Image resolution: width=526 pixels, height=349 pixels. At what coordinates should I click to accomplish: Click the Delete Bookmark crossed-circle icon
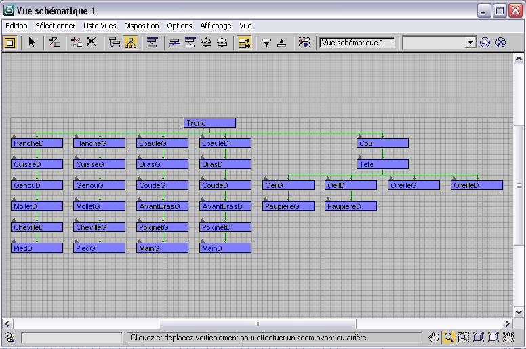pos(500,43)
